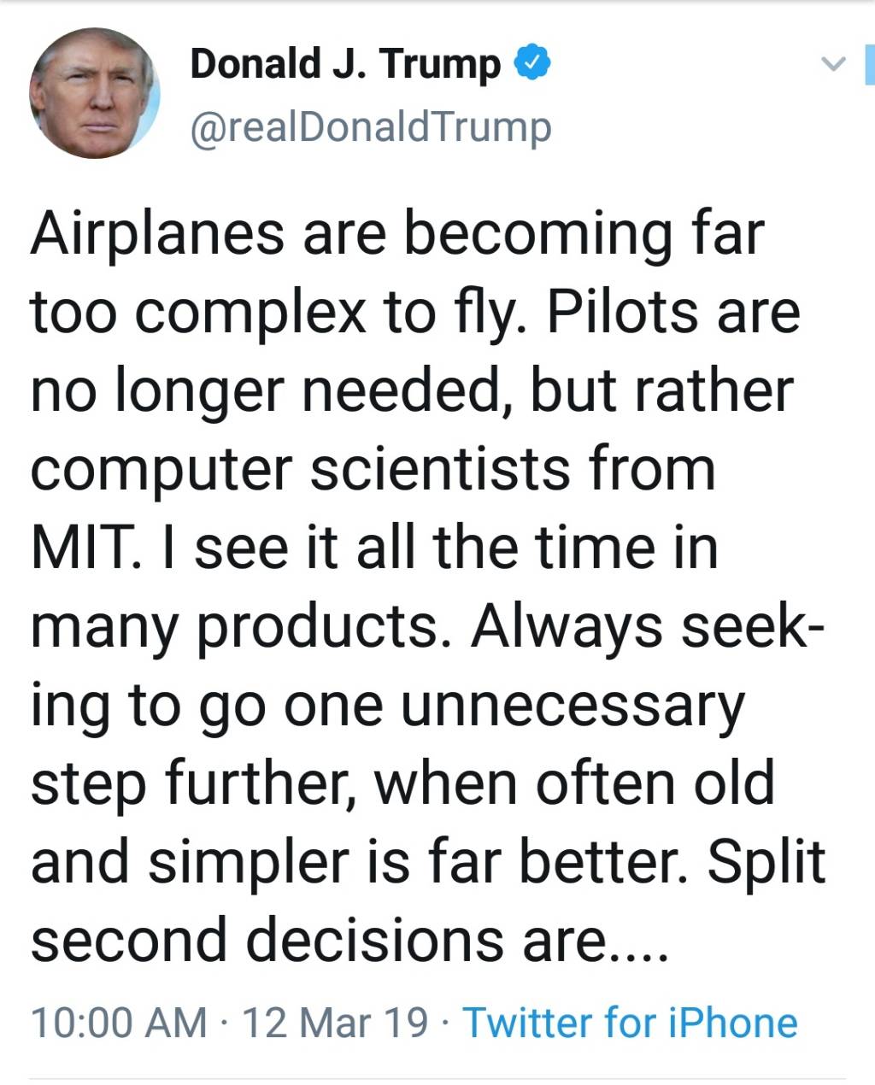This screenshot has width=875, height=1085.
Task: Expand the tweet options chevron
Action: click(x=832, y=64)
